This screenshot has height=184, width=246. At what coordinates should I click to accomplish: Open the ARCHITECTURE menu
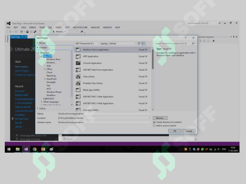[x=80, y=28]
